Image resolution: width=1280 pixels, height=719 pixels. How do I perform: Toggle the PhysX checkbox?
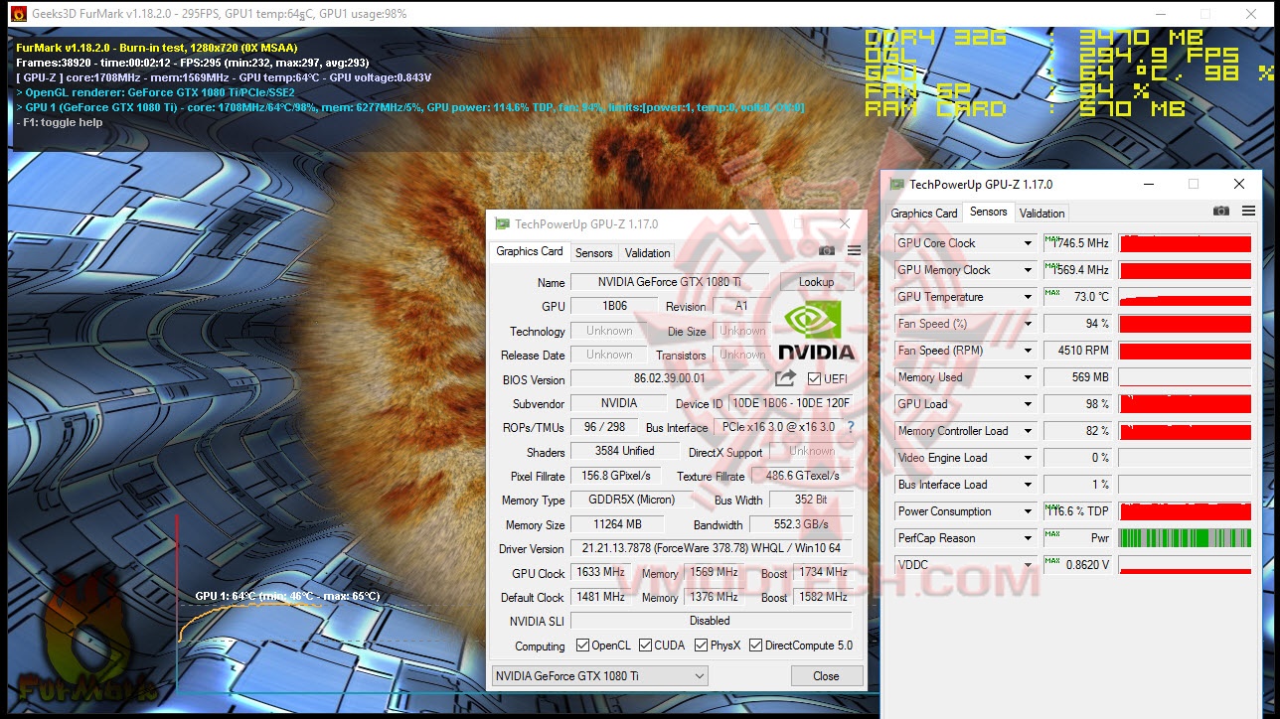701,646
